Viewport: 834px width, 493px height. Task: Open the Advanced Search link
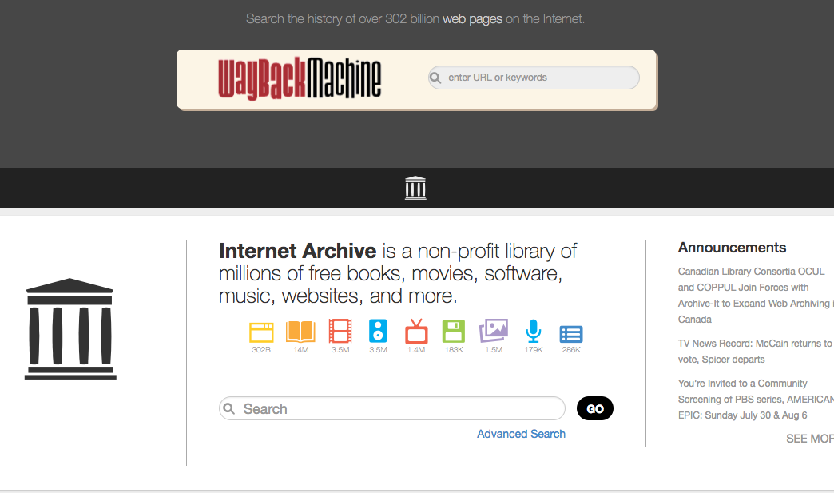click(x=521, y=434)
